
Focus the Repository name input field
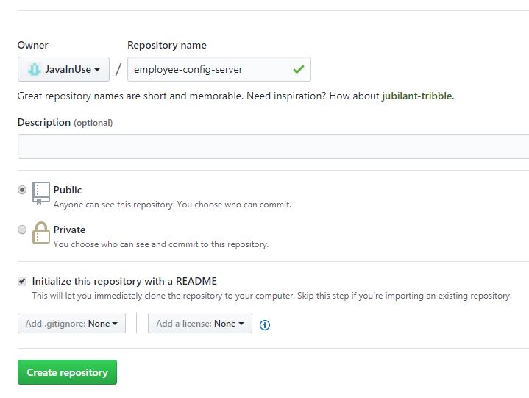(x=219, y=69)
